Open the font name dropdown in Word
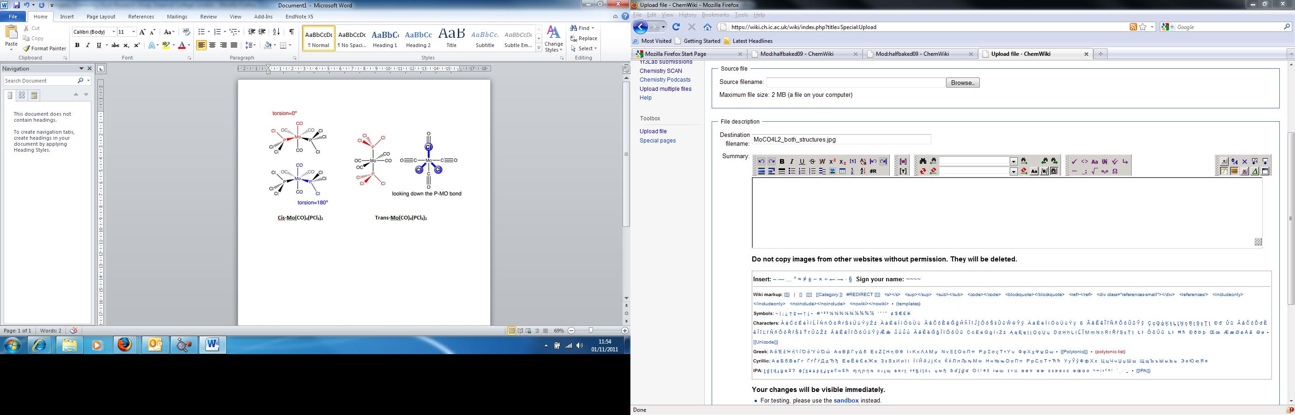The image size is (1295, 415). coord(114,32)
